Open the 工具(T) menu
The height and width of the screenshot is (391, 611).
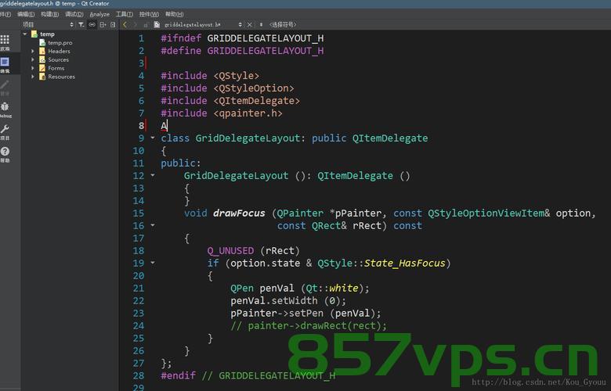125,14
